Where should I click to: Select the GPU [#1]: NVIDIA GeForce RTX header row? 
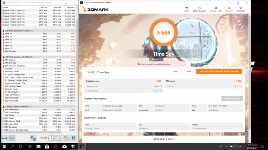(39, 107)
